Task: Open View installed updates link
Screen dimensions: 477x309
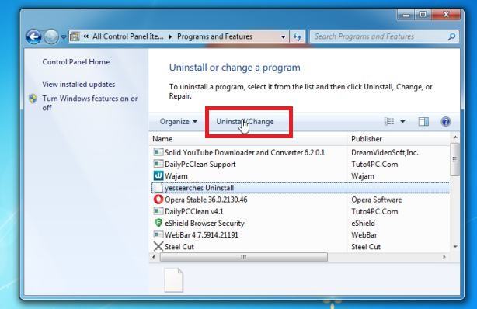Action: 78,85
